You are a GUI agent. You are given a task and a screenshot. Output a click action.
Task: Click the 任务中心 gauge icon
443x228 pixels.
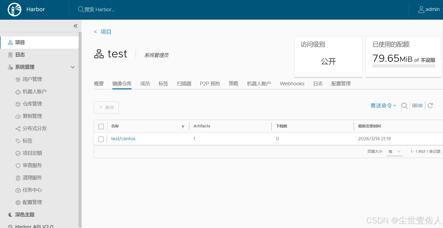[x=18, y=190]
